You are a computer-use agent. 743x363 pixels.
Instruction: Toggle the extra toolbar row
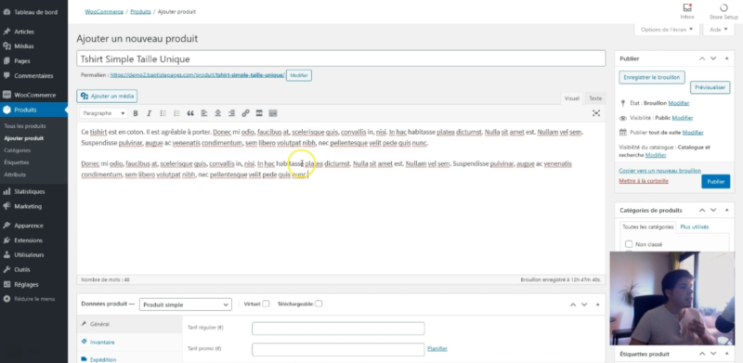273,113
